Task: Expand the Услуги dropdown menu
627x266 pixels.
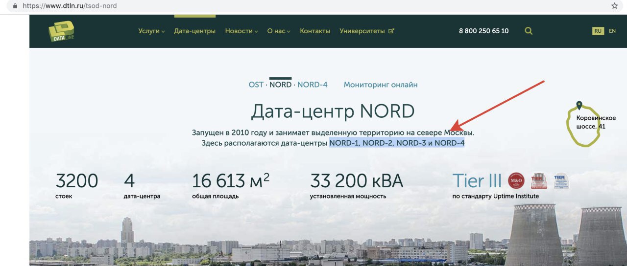Action: 151,31
